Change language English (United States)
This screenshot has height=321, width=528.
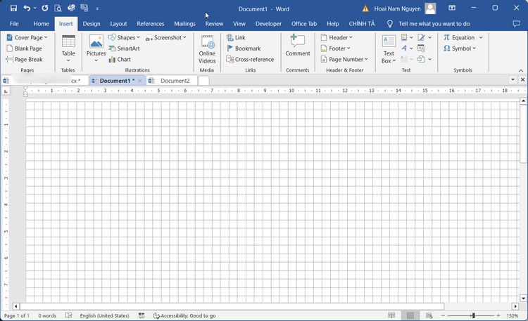[104, 315]
